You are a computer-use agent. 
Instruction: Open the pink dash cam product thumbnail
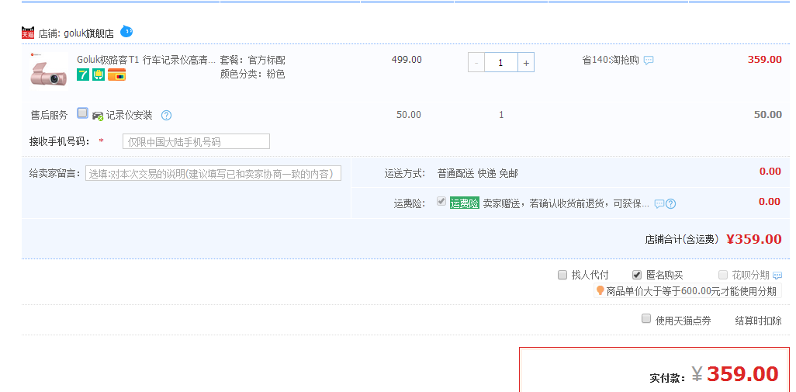(48, 71)
